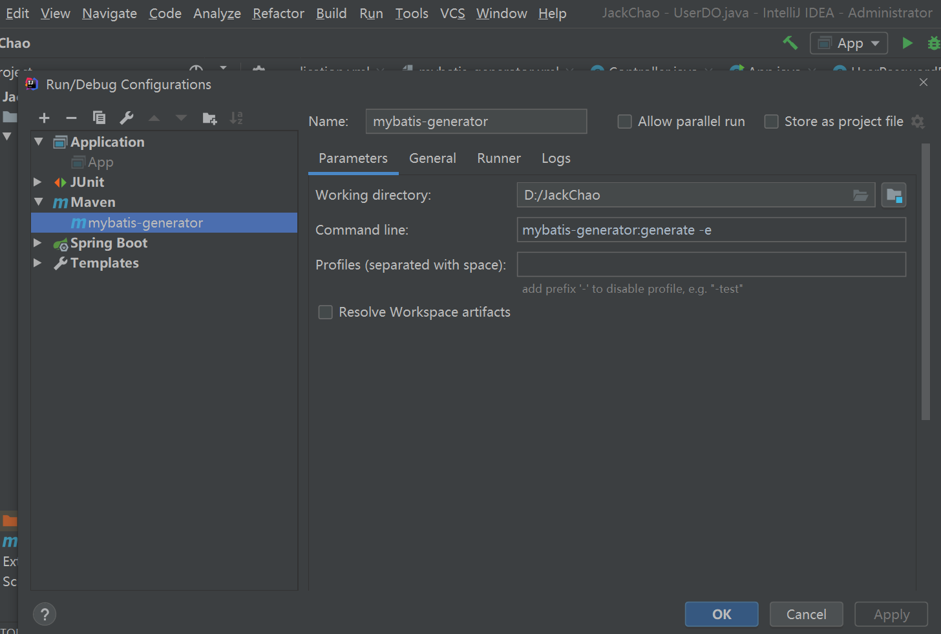Image resolution: width=941 pixels, height=634 pixels.
Task: Select the Templates tree item
Action: (104, 263)
